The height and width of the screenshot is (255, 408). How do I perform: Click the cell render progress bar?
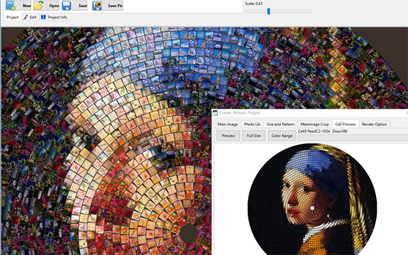point(353,137)
